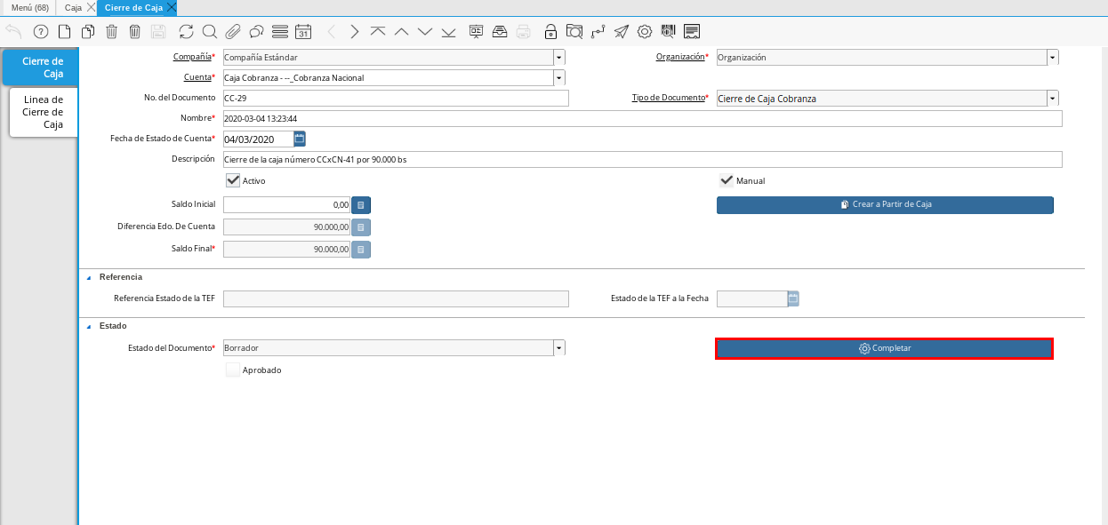This screenshot has width=1108, height=525.
Task: Click the Crear a Partir de Caja button
Action: click(885, 204)
